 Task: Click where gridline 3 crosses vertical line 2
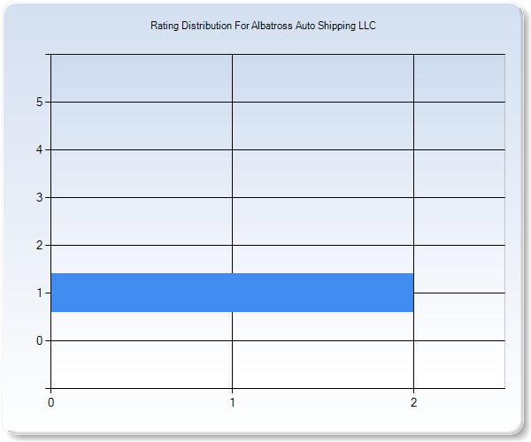413,197
